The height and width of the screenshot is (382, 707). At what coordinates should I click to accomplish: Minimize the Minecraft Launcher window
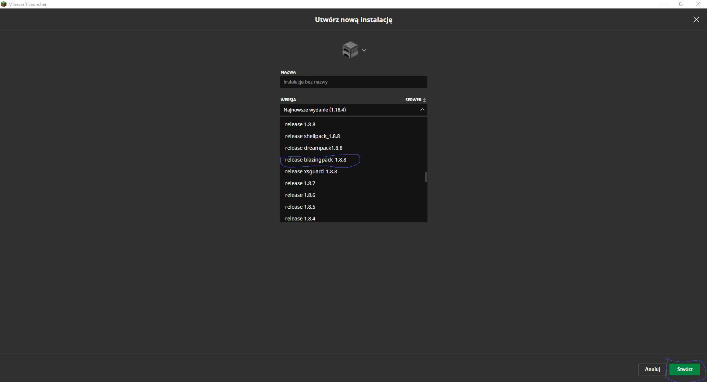(x=665, y=4)
